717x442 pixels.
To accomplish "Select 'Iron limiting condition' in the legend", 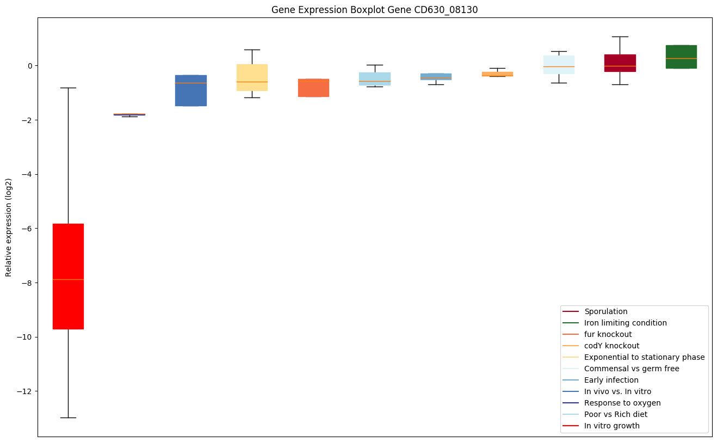I will coord(625,323).
